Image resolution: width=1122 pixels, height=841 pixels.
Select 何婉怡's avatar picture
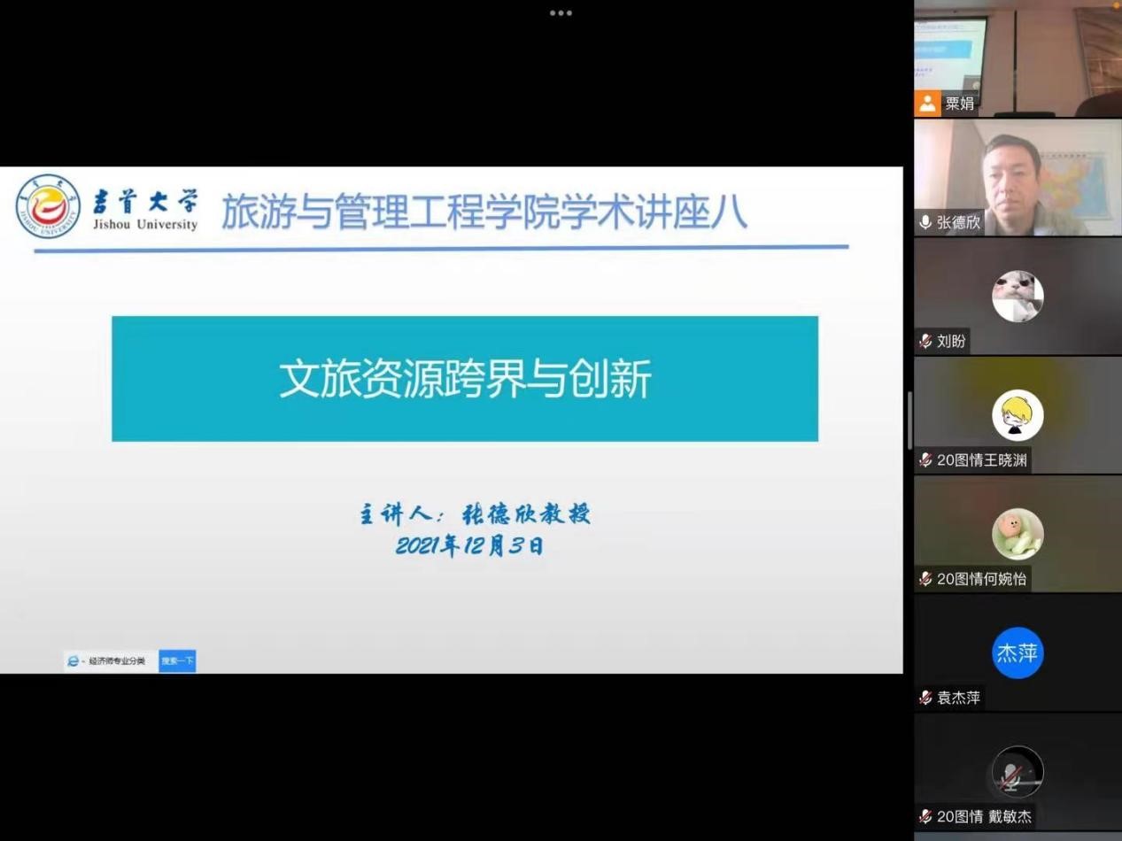(1018, 534)
